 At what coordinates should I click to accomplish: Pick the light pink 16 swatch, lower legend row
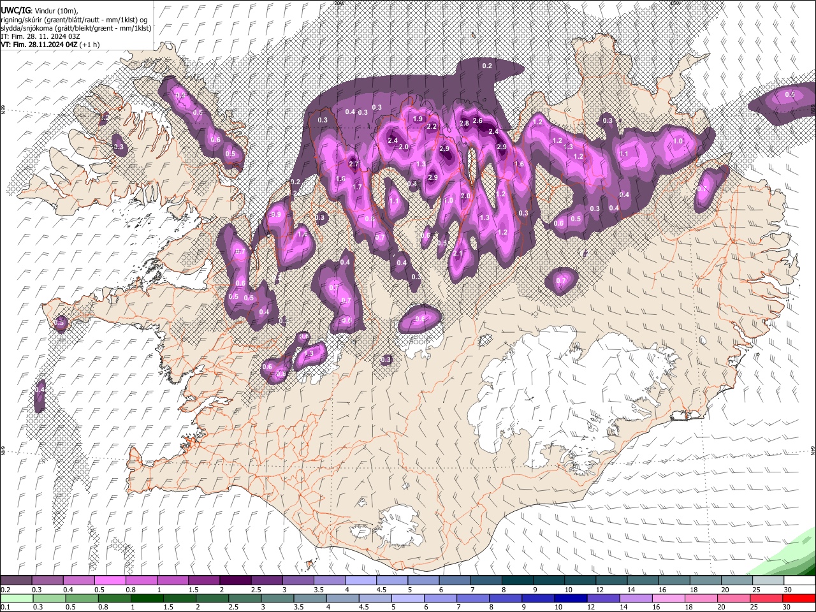point(668,598)
